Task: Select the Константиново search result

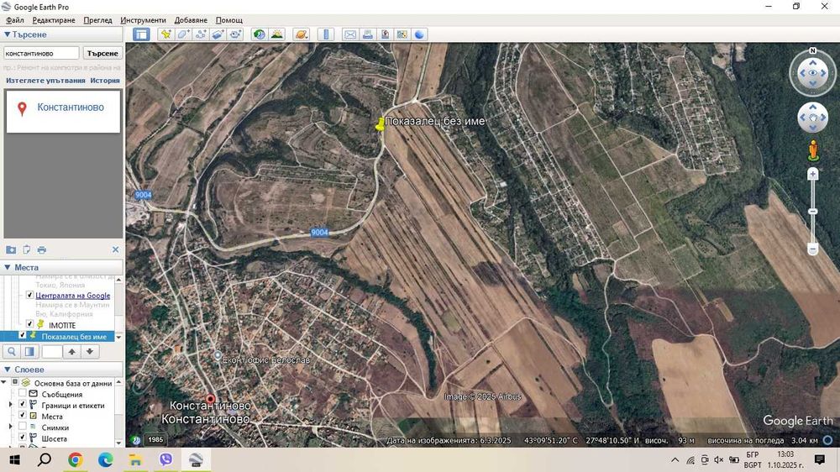Action: click(63, 111)
